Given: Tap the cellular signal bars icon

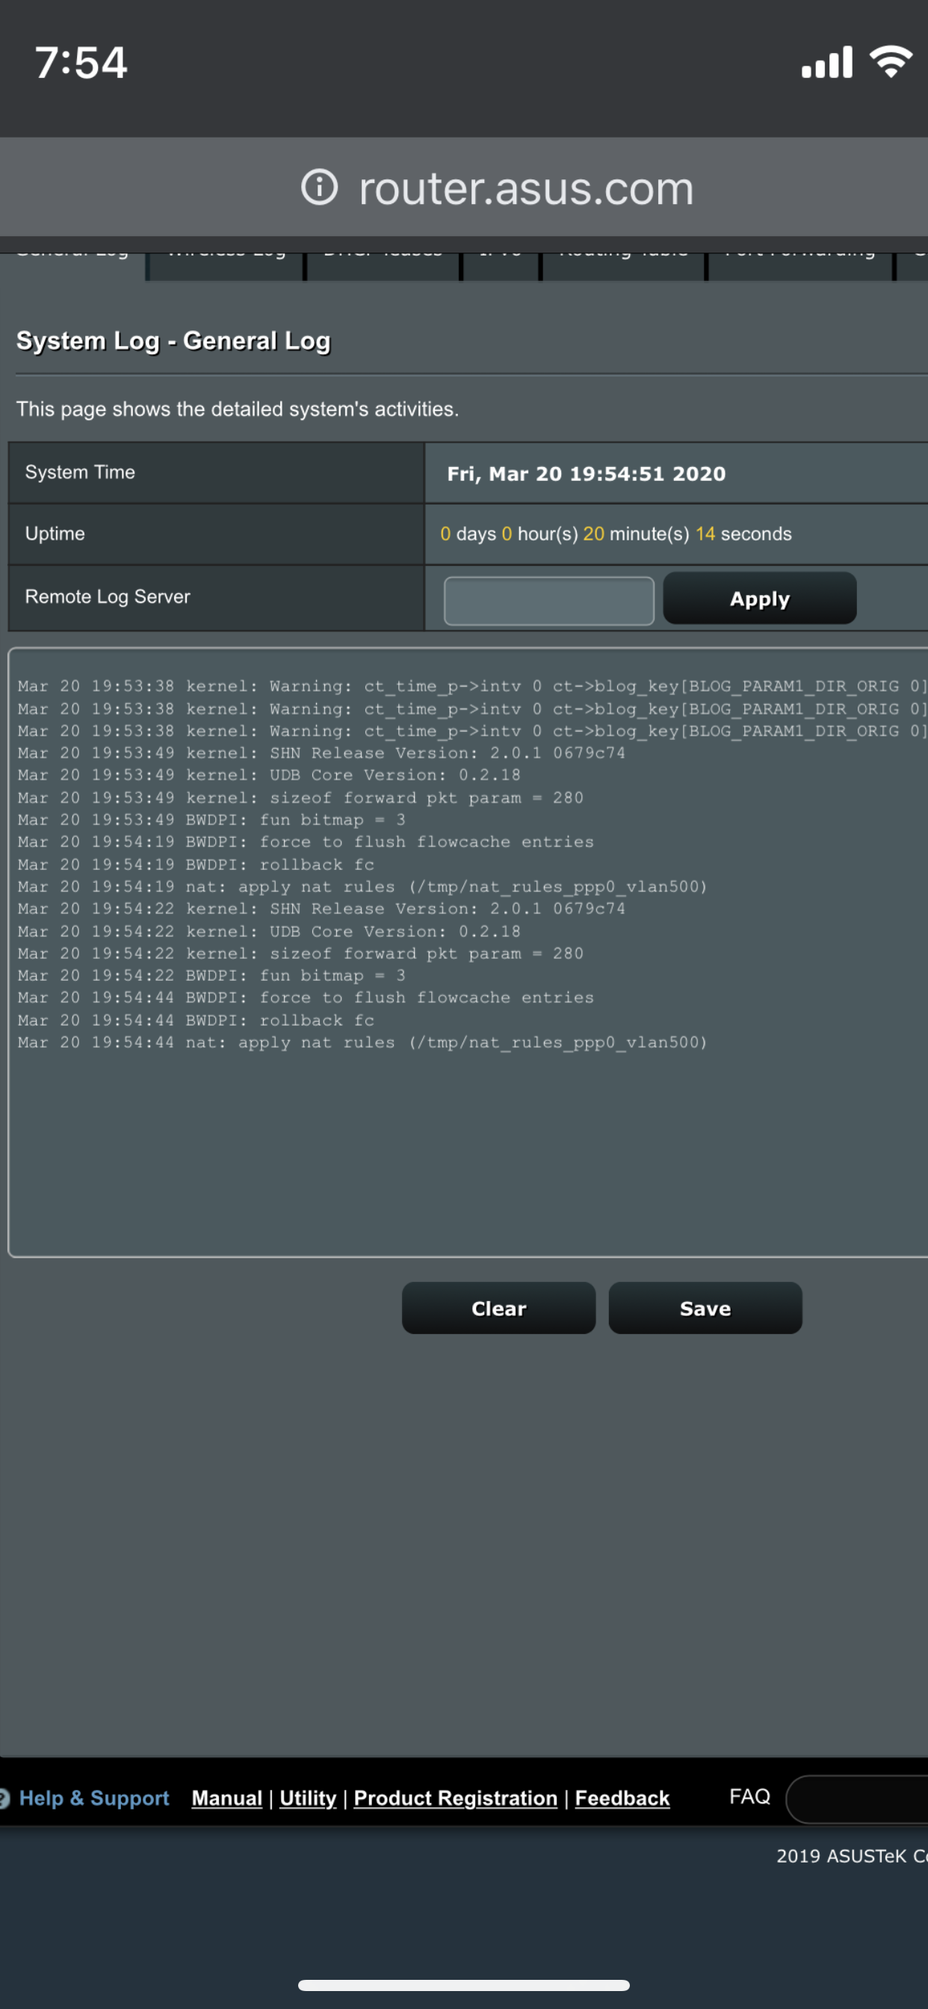Looking at the screenshot, I should pos(826,61).
